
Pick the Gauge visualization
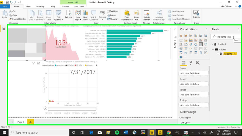click(x=191, y=49)
